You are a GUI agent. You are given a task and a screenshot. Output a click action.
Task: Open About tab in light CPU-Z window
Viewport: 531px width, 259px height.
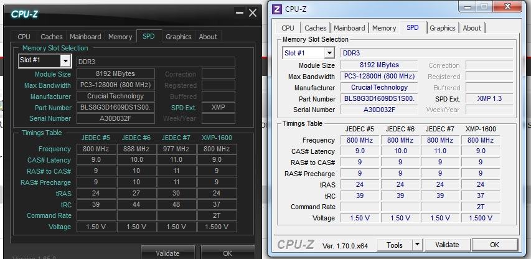pyautogui.click(x=472, y=28)
